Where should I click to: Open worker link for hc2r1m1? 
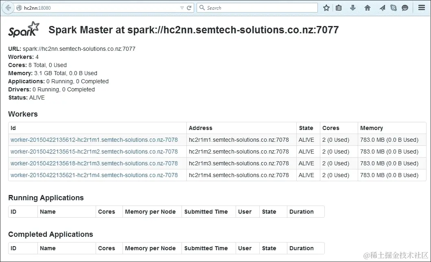[x=94, y=140]
